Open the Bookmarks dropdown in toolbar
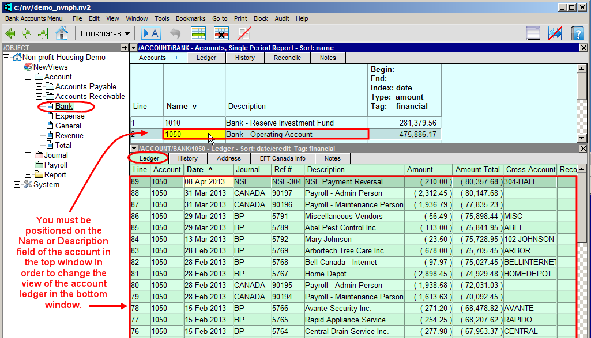 coord(105,33)
